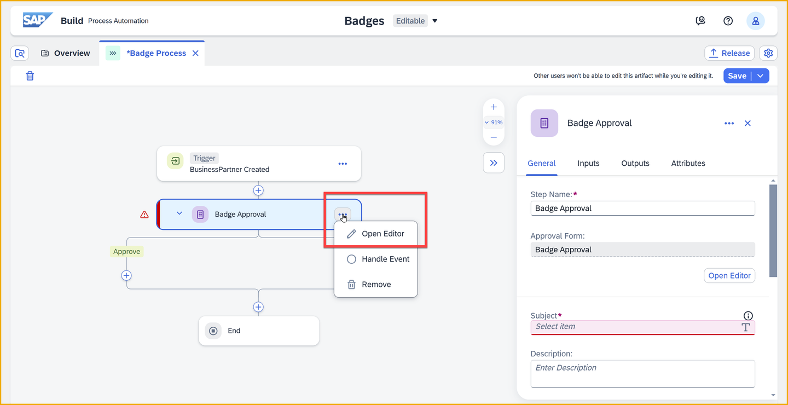Screen dimensions: 788x405
Task: Click the text type icon in Subject field
Action: [x=745, y=327]
